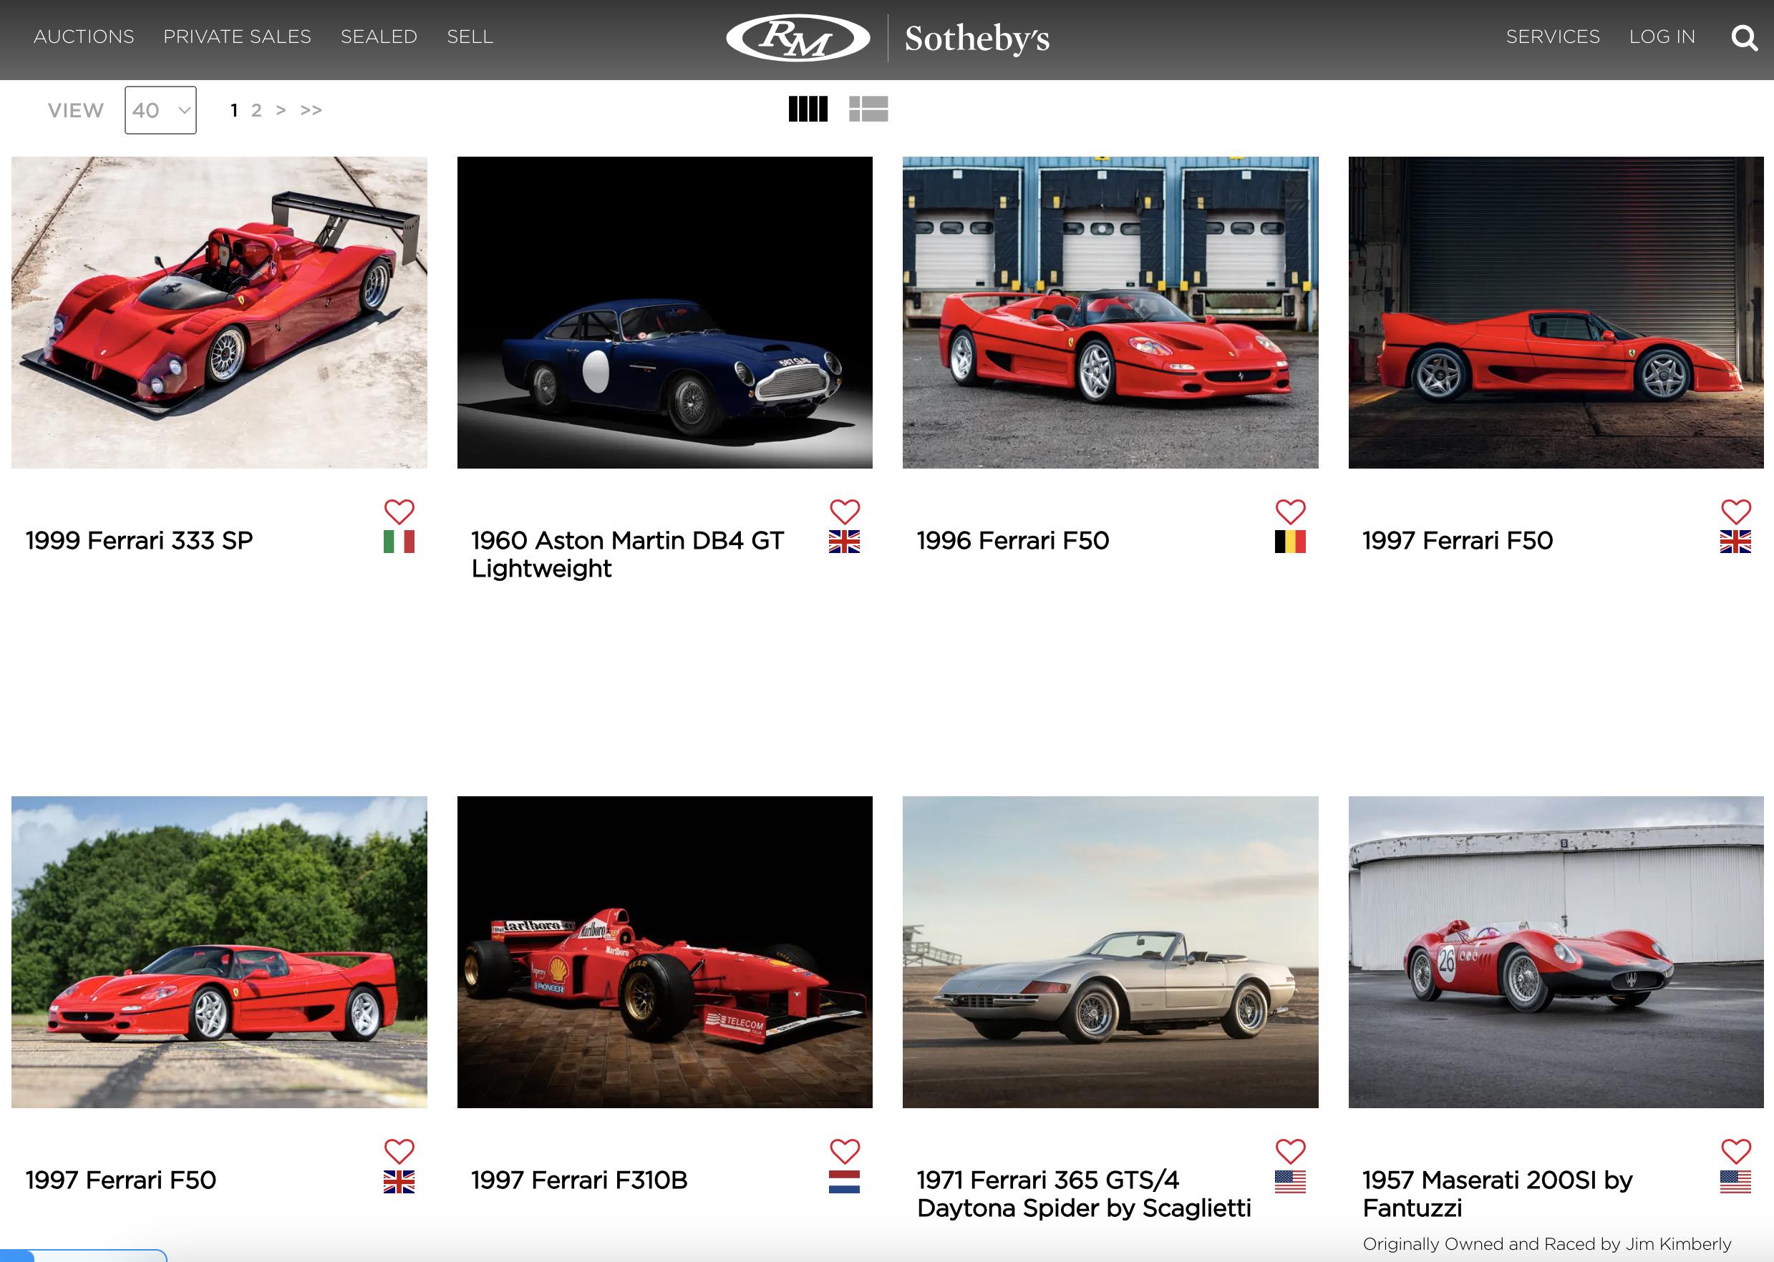
Task: Favorite the 1996 Ferrari F50 heart
Action: point(1289,512)
